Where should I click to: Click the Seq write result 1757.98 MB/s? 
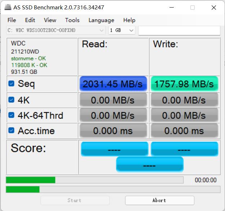(184, 84)
